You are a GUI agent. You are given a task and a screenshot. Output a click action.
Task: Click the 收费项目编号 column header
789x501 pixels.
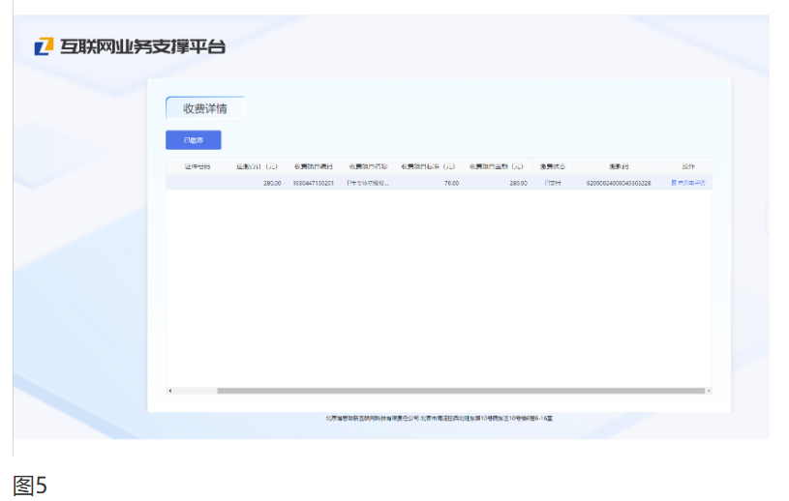pyautogui.click(x=313, y=166)
